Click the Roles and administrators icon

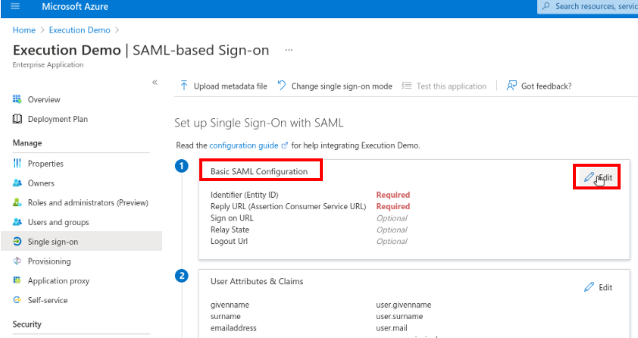pyautogui.click(x=17, y=202)
